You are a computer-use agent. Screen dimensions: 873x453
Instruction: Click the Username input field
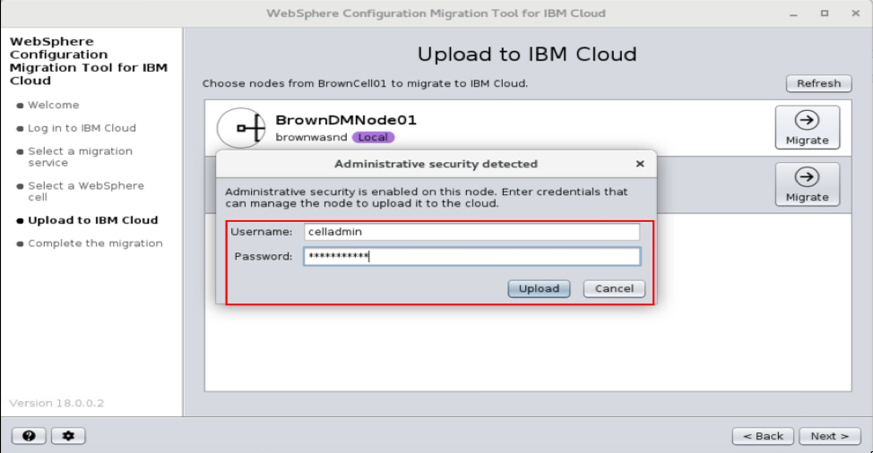pos(471,232)
